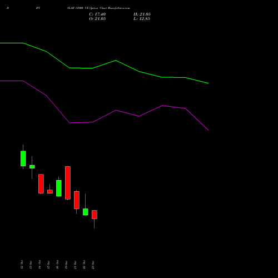Click the 14 Oct date axis label
Screen dimensions: 278x278
point(39,265)
